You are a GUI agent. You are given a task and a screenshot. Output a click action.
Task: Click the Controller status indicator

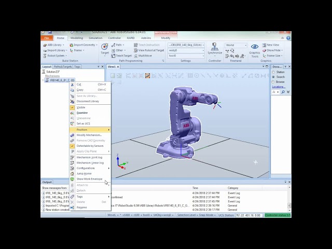(278, 215)
